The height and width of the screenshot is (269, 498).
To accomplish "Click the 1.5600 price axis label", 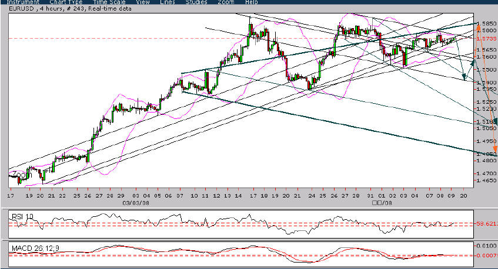I will [x=486, y=56].
